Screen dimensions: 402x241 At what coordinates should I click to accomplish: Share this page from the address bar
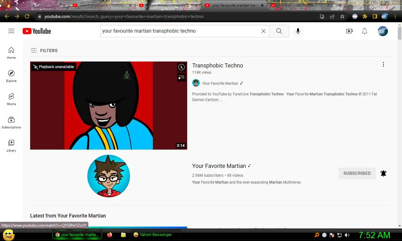pos(332,16)
